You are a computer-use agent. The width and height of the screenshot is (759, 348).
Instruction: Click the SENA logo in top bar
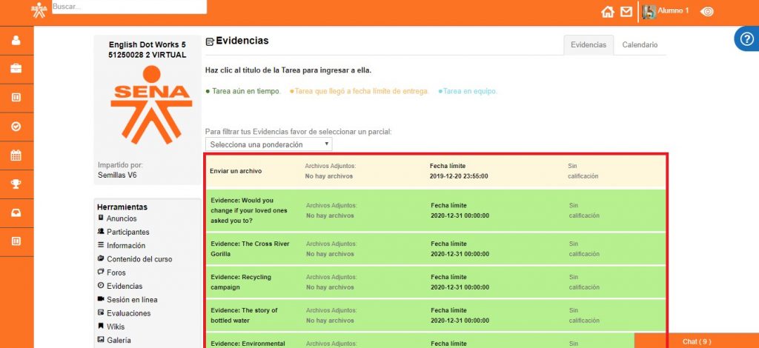pos(39,10)
